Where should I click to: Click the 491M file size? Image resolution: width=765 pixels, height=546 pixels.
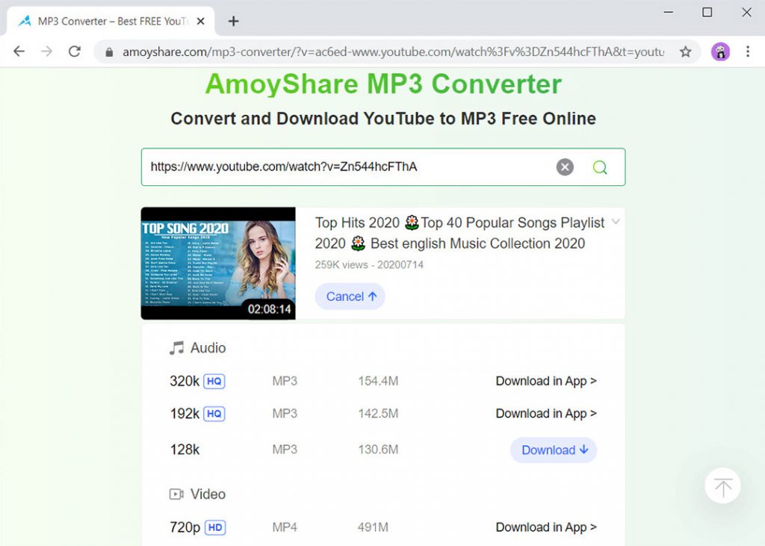click(x=373, y=527)
